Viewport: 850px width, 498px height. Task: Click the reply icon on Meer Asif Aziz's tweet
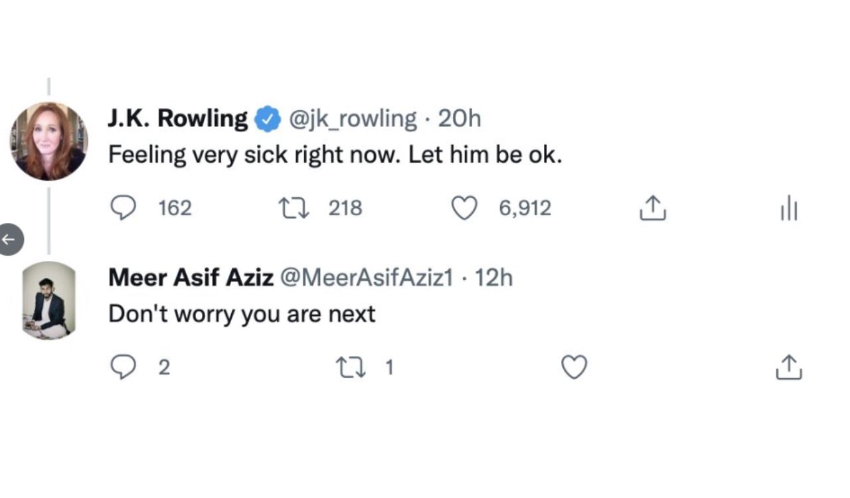124,367
